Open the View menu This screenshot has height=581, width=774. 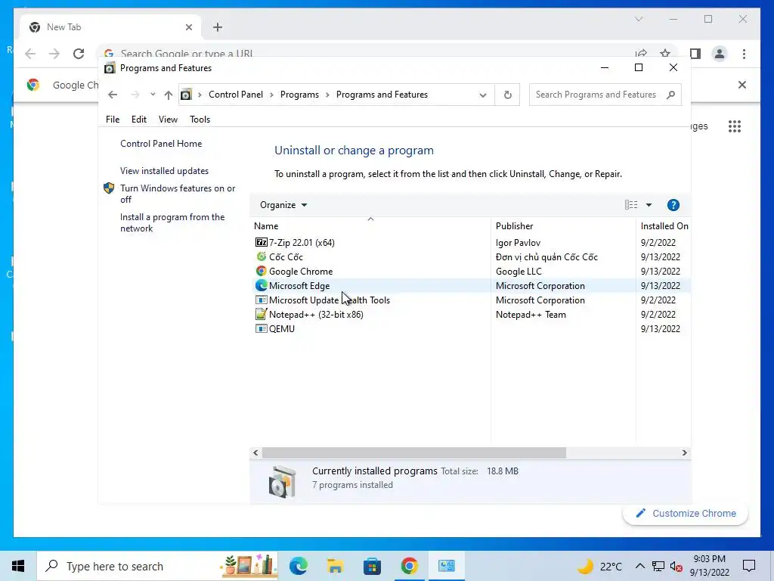click(x=168, y=119)
